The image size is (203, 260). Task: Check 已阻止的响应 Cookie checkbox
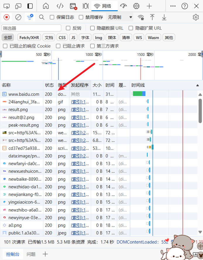click(x=5, y=46)
